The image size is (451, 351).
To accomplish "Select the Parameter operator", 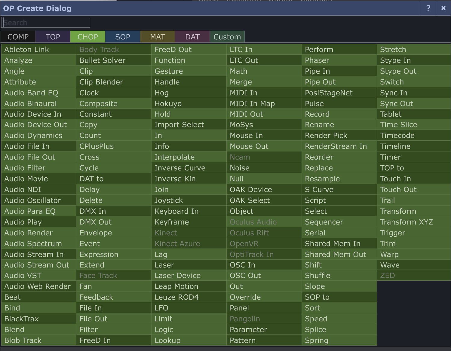I will (264, 330).
